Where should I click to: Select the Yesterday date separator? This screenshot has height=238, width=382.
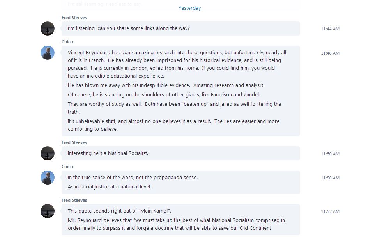[x=189, y=8]
